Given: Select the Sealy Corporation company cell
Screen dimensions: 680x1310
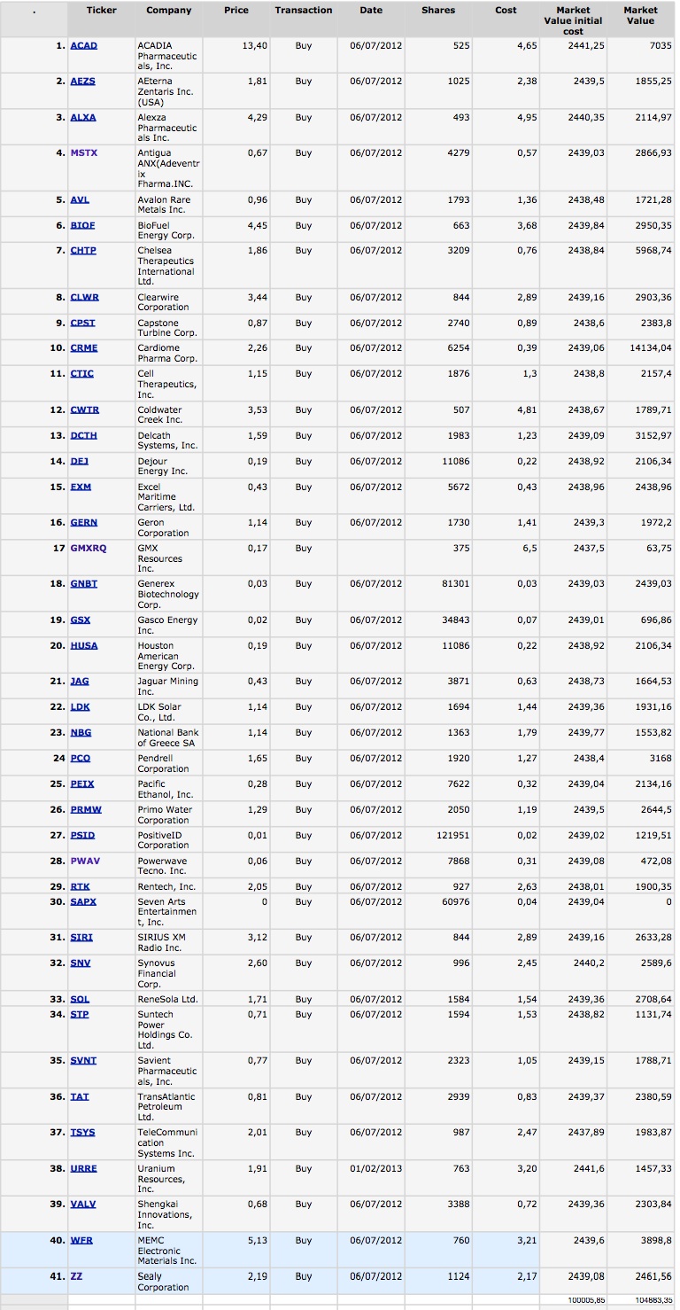Looking at the screenshot, I should (x=168, y=1282).
